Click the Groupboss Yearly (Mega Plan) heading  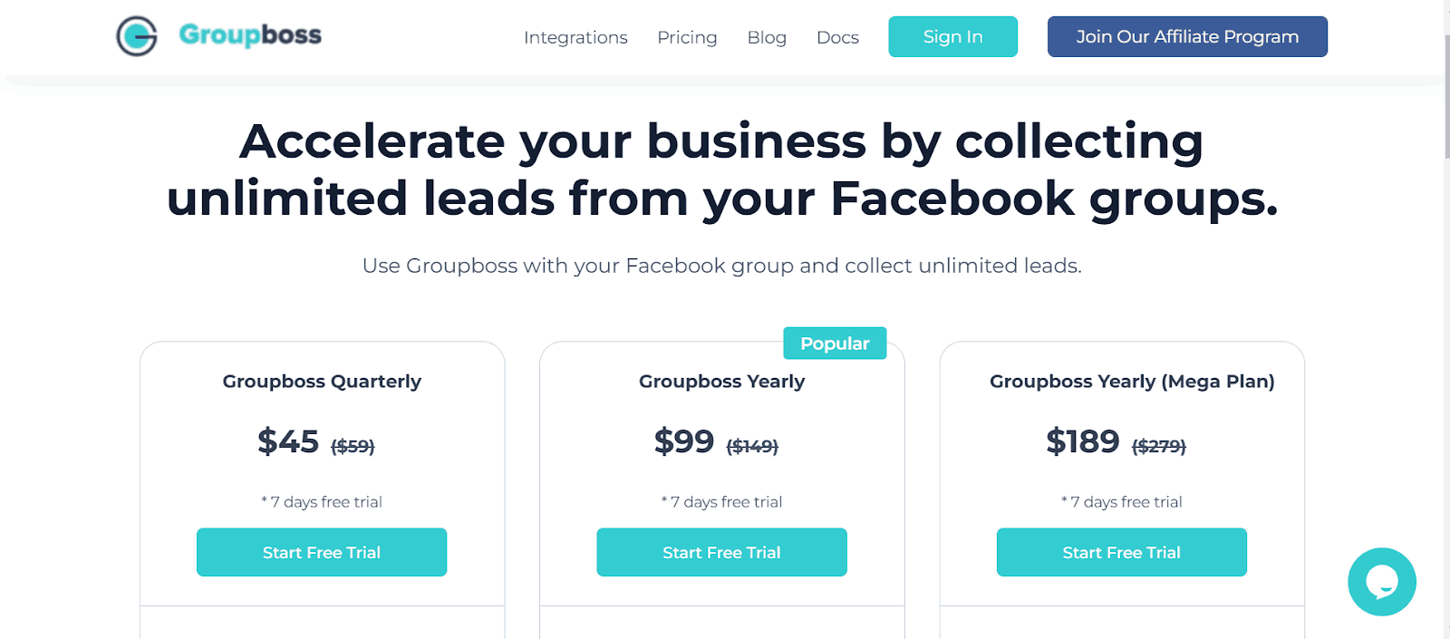click(x=1132, y=382)
